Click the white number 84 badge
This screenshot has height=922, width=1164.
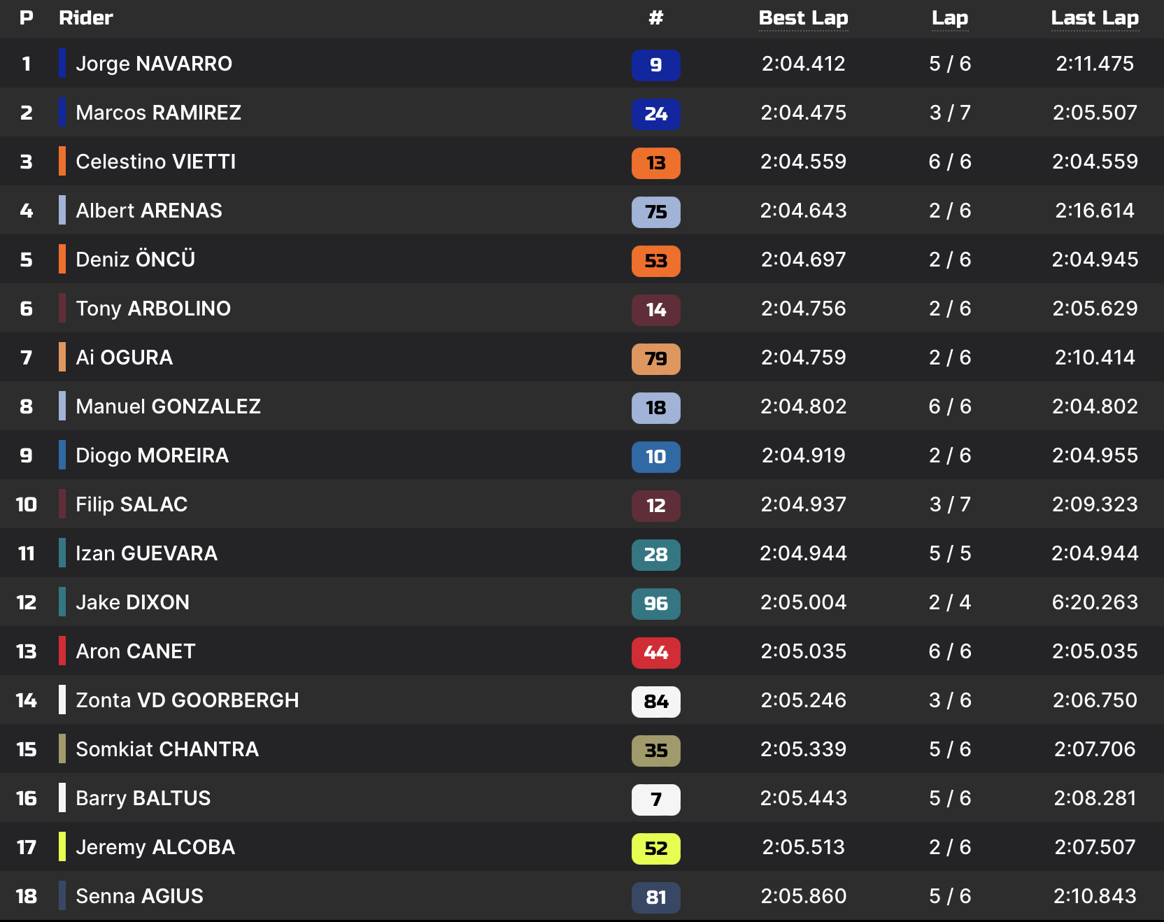655,702
